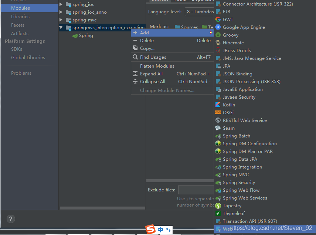Expand the spring_ioc module
The height and width of the screenshot is (235, 316).
61,4
